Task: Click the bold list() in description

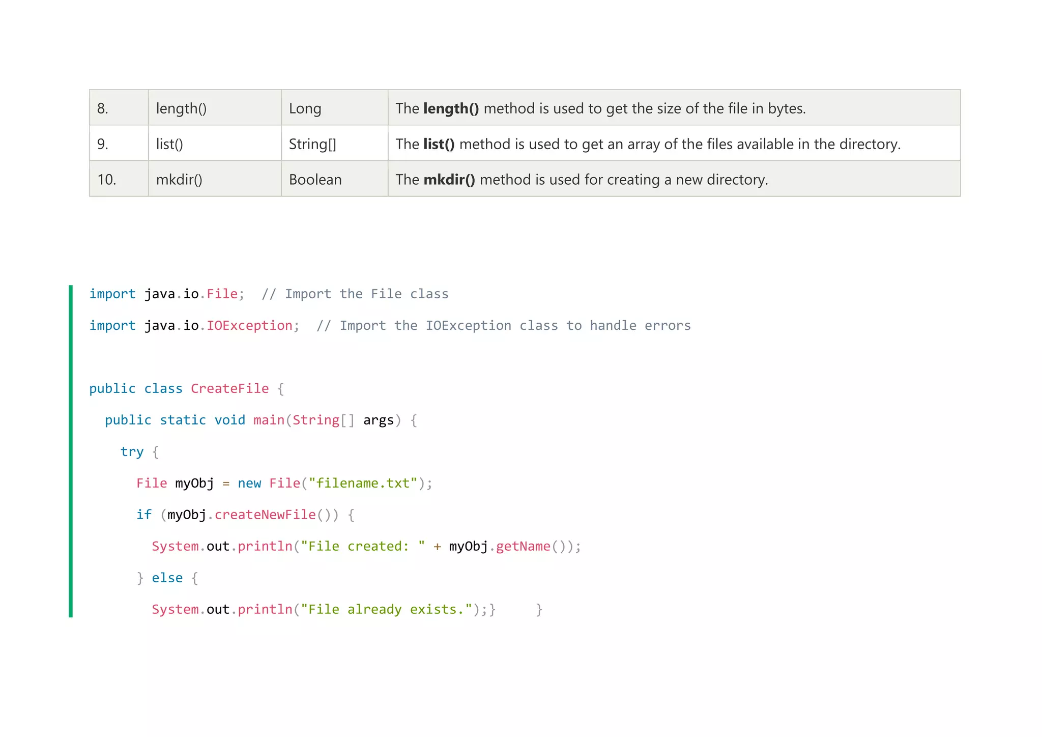Action: [x=439, y=144]
